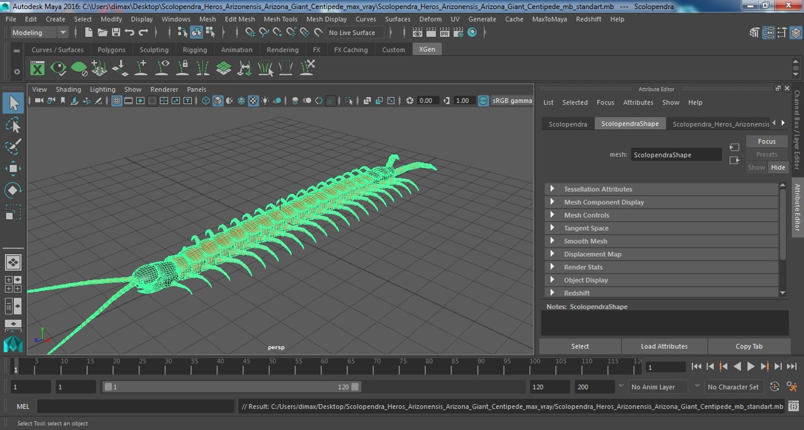Toggle wireframe on shaded in viewport
The height and width of the screenshot is (430, 804).
pos(241,101)
